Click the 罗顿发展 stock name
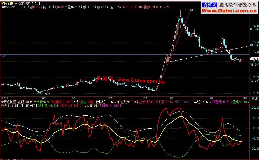The image size is (259, 160). 7,3
